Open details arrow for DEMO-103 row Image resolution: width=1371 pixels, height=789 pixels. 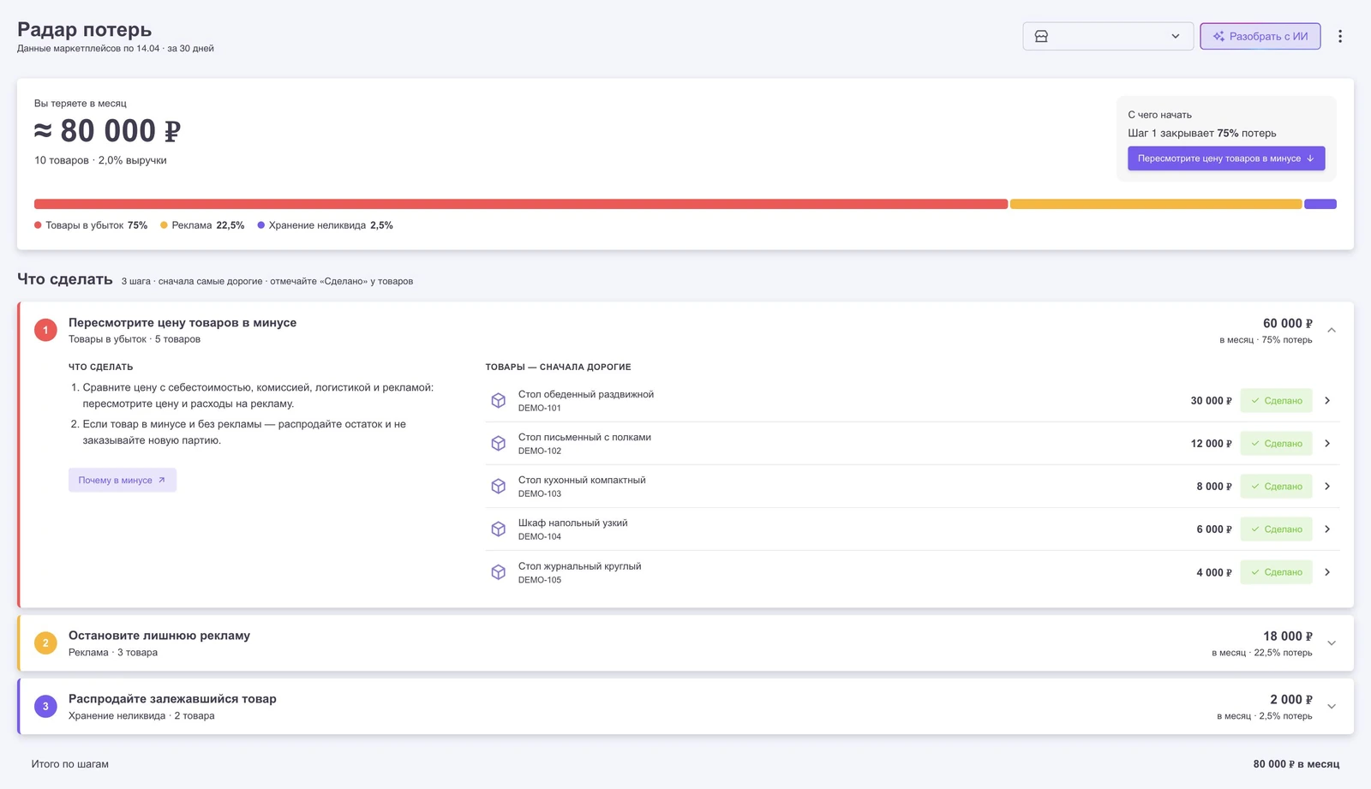(1327, 486)
